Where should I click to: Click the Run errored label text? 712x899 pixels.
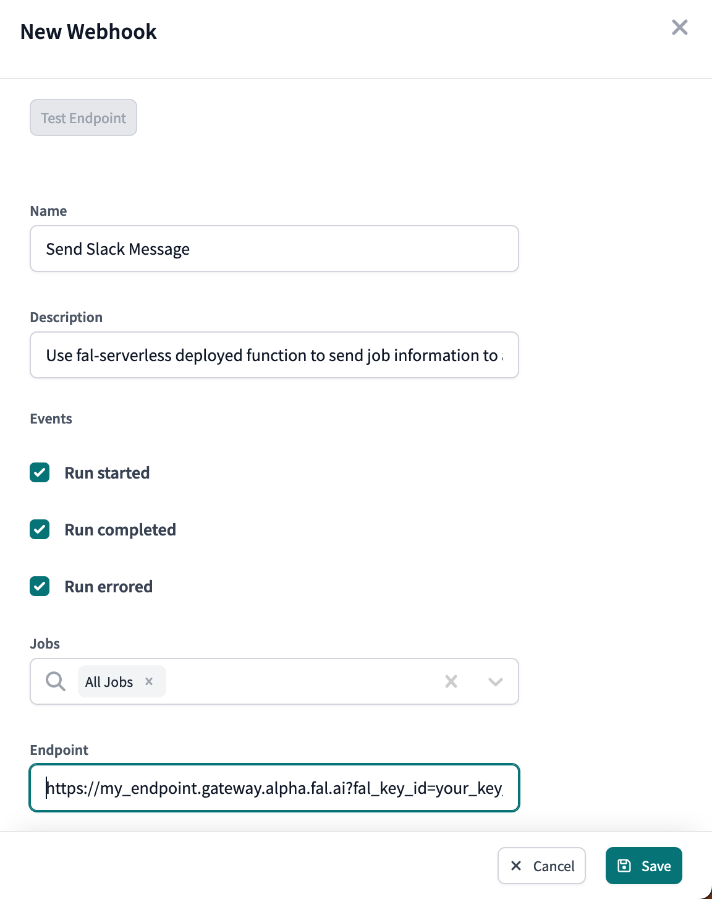[x=108, y=587]
